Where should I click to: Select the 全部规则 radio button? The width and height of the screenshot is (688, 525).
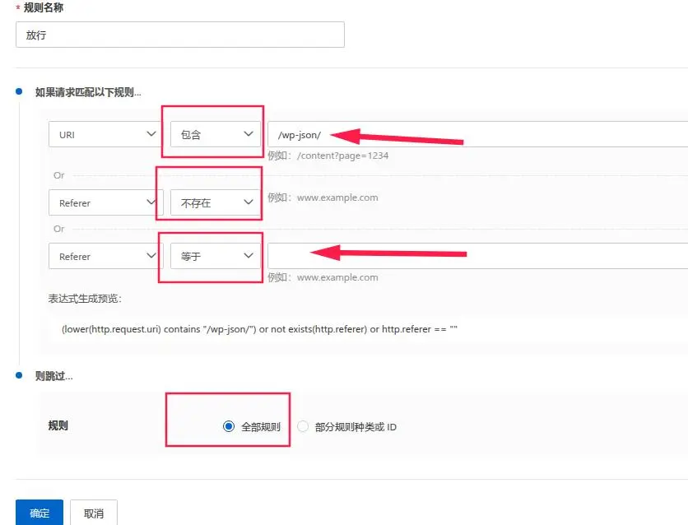point(229,426)
